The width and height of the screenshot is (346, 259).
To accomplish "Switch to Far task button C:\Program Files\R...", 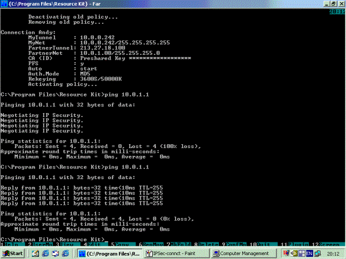I will (110, 253).
